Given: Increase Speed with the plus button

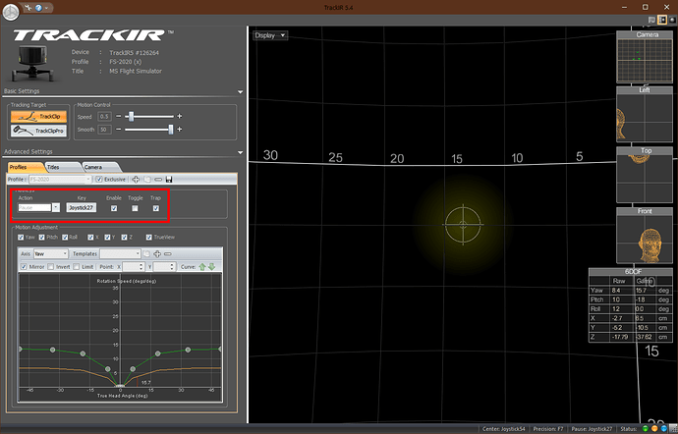Looking at the screenshot, I should [x=180, y=116].
